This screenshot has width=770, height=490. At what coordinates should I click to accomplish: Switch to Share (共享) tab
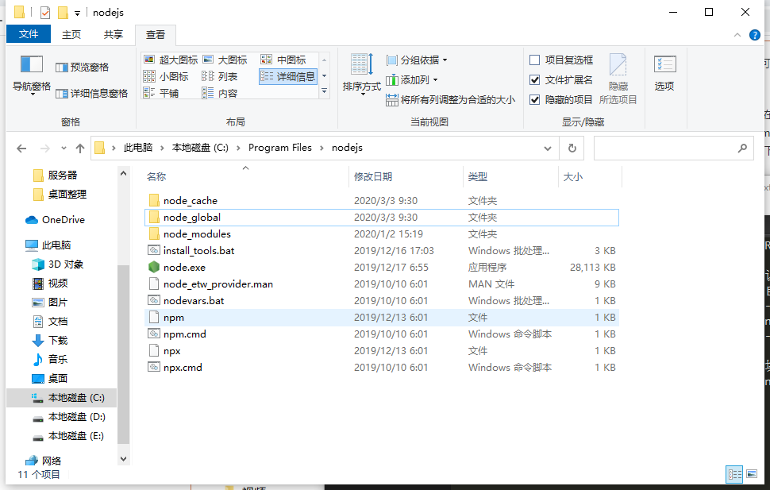click(114, 34)
